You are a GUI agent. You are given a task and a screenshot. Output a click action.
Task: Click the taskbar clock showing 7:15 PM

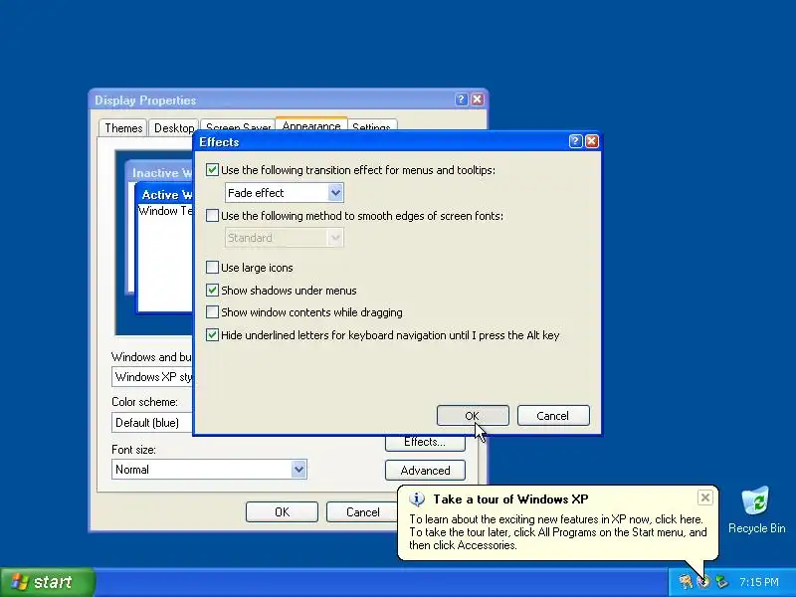point(759,582)
